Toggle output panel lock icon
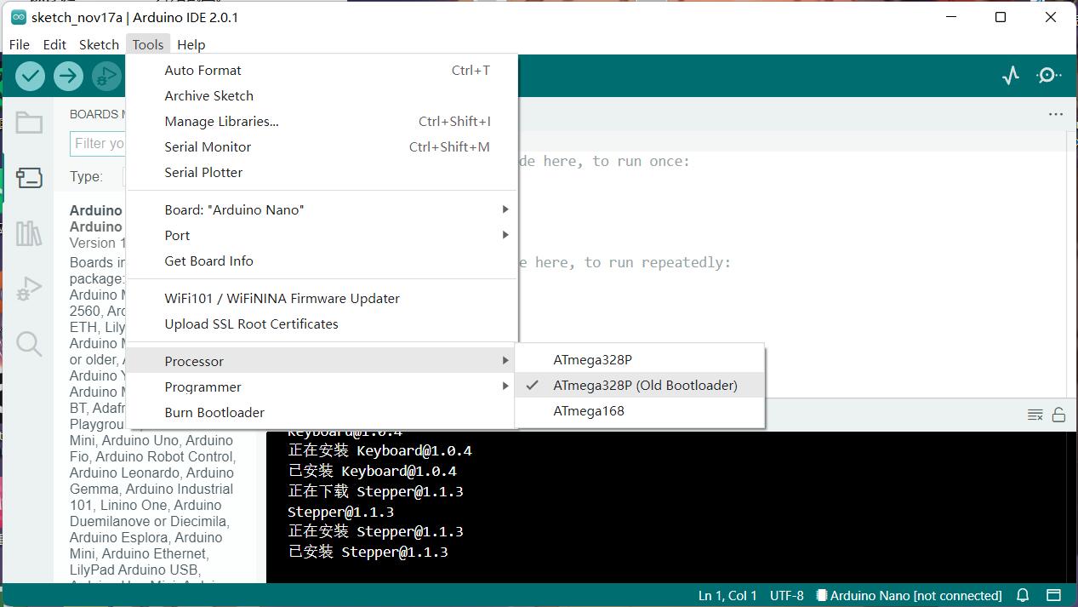 pos(1058,415)
